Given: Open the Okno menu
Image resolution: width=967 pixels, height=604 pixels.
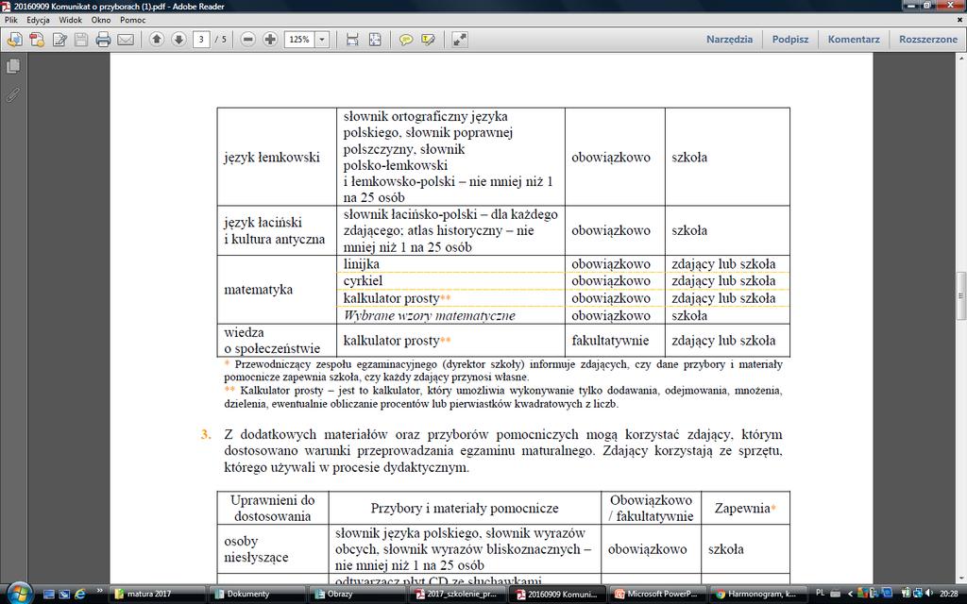Looking at the screenshot, I should click(x=100, y=20).
